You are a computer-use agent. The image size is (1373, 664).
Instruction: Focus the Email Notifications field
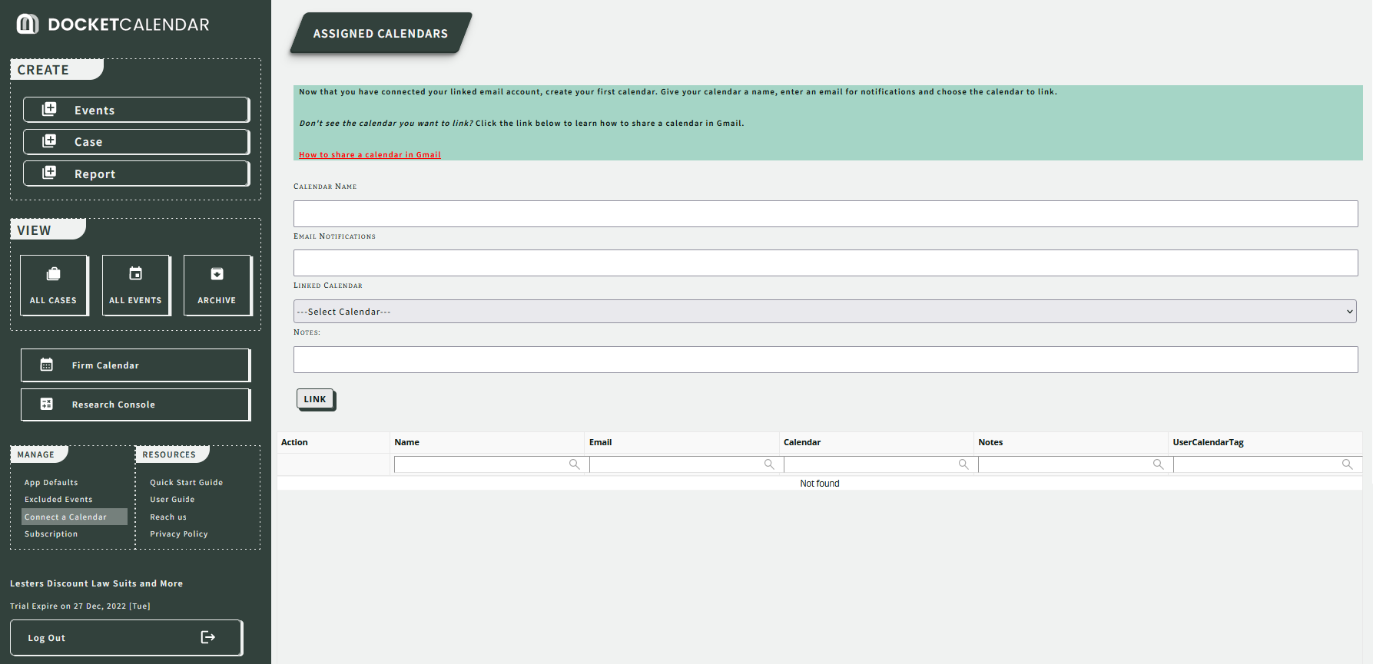[825, 263]
